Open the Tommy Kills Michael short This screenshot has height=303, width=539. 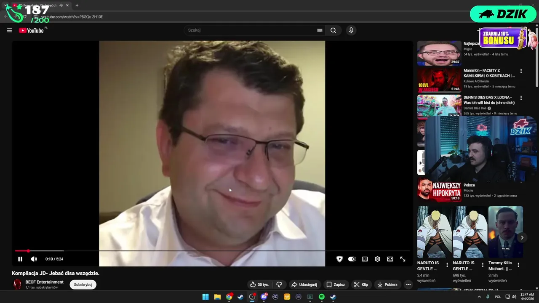(505, 232)
